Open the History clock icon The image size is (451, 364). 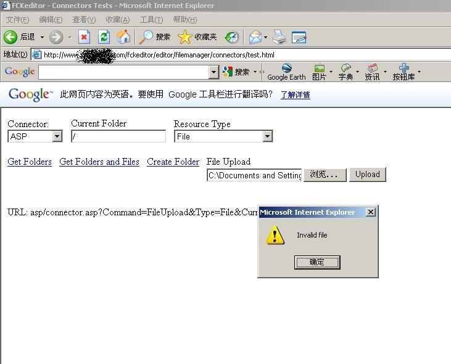click(232, 37)
